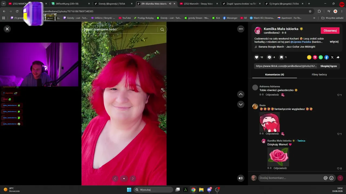Screen dimensions: 346x194
Task: Open the Messenger bookmark
Action: coord(230,18)
